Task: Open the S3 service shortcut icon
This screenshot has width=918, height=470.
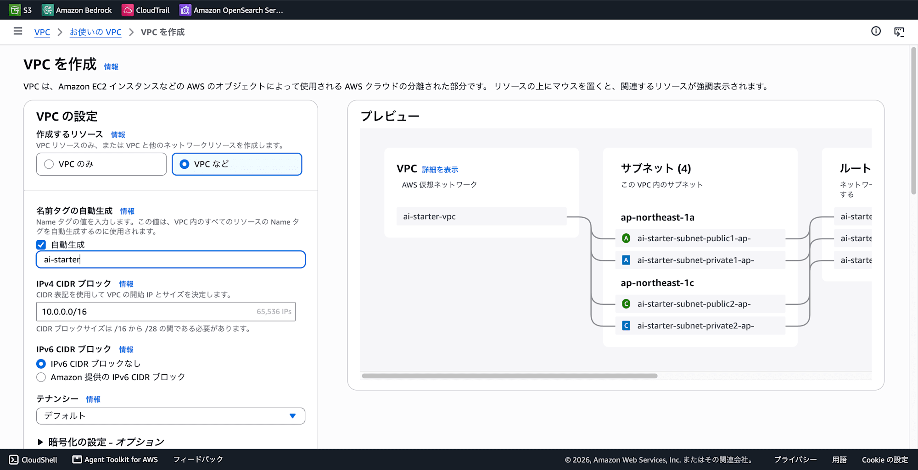Action: click(15, 10)
